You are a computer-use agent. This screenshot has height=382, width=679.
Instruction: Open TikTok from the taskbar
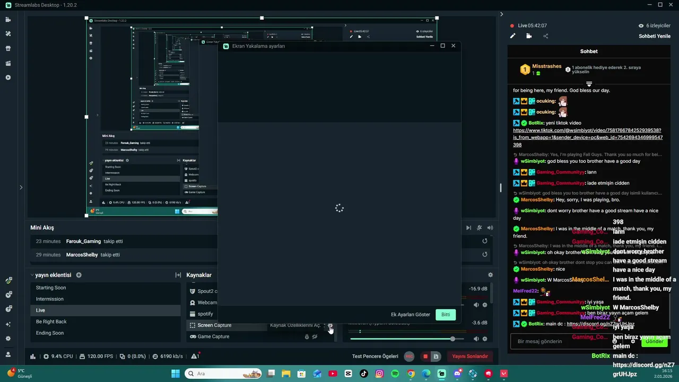coord(364,374)
